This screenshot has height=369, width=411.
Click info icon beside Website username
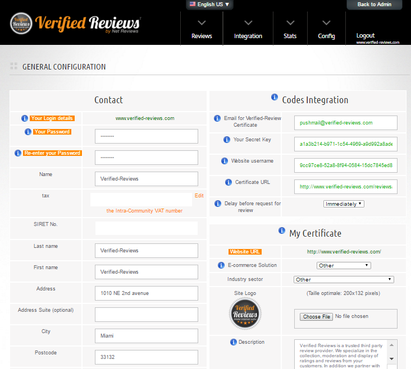point(225,161)
